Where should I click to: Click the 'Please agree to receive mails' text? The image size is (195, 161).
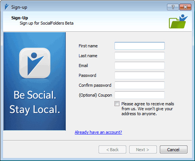tap(148, 109)
